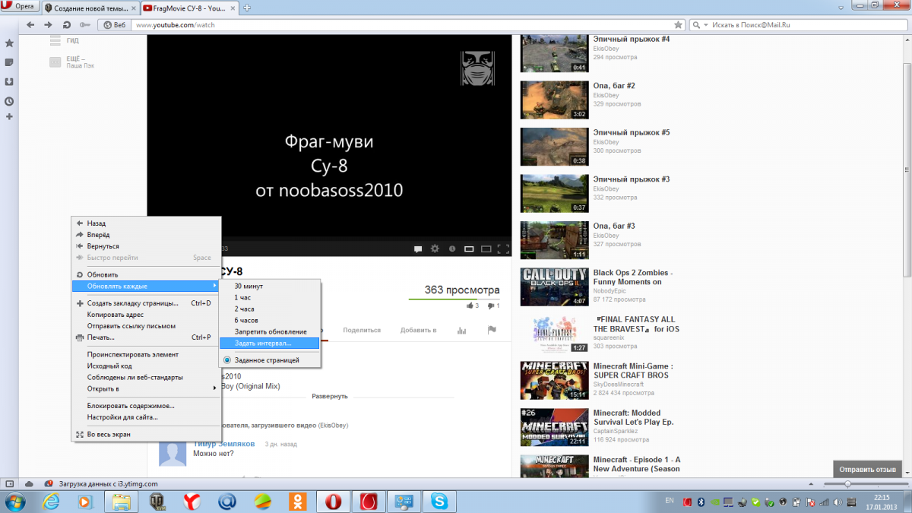Set reload interval to 2 часа

270,309
